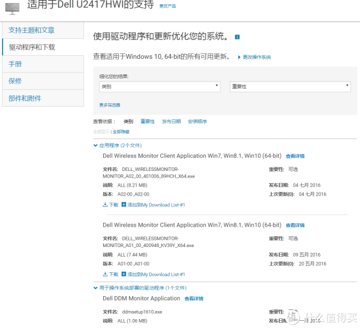Click last updated date 20 五月 2016
Image resolution: width=360 pixels, height=328 pixels.
pos(312,264)
